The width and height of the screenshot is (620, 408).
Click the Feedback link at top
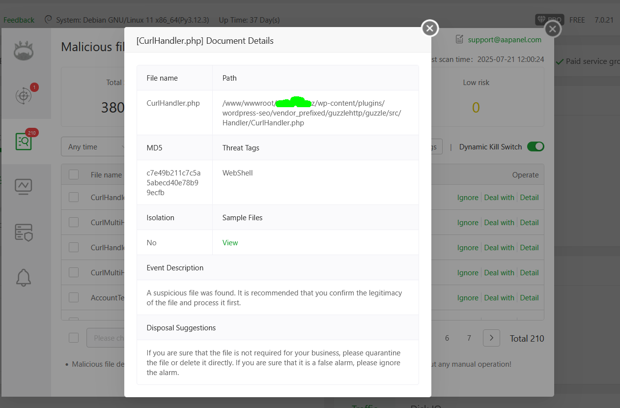click(19, 20)
